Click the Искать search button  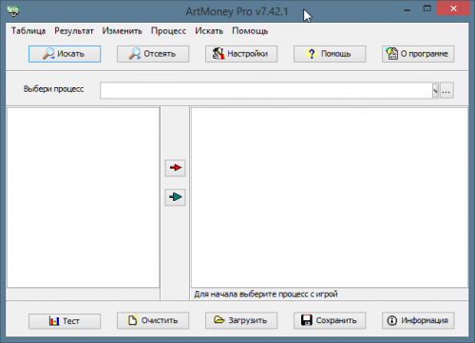[65, 54]
